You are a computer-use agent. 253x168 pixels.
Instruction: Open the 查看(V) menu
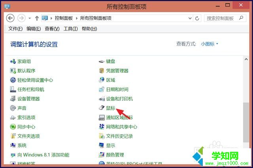(x=52, y=29)
